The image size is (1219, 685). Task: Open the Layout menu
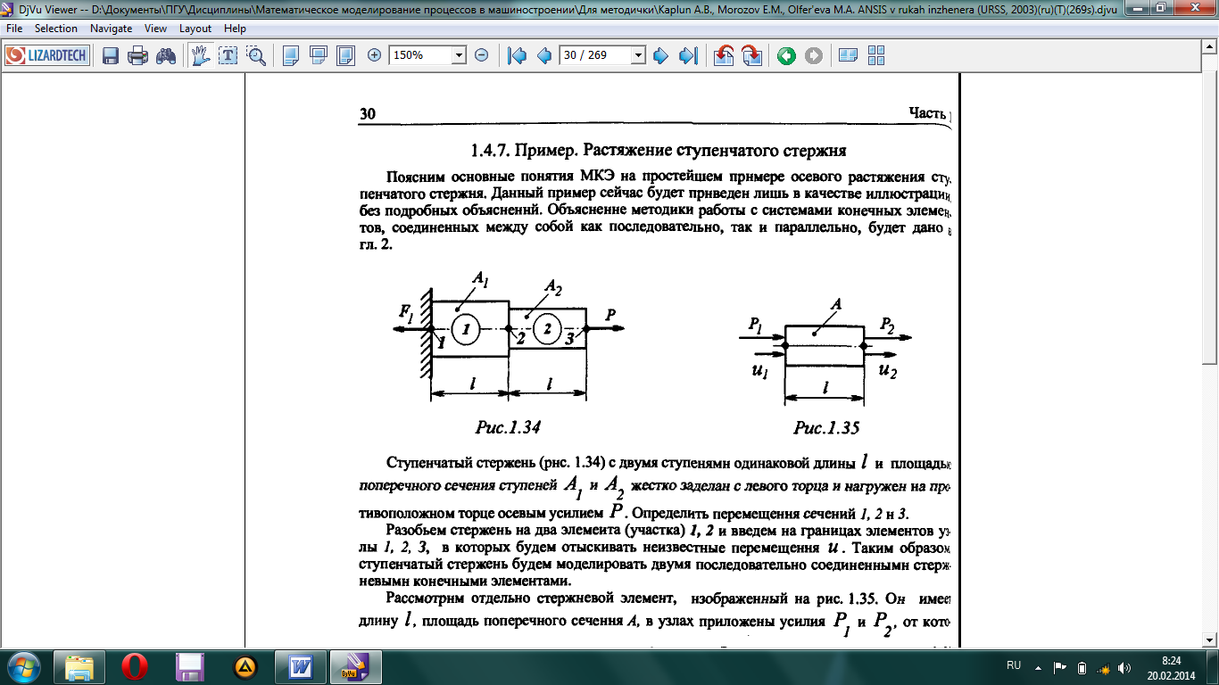pos(195,29)
